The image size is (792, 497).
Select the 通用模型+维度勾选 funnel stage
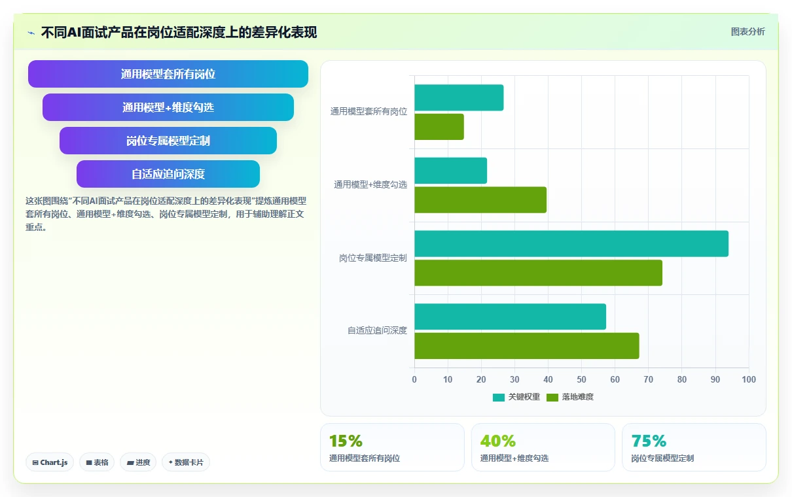coord(168,107)
